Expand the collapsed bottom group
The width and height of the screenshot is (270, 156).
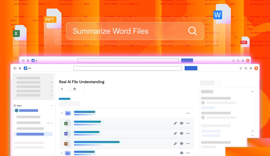(x=62, y=153)
